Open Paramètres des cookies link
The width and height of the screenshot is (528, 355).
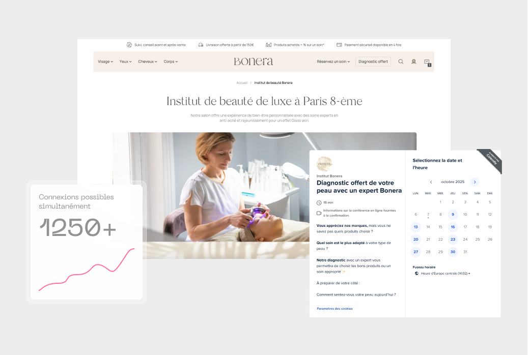[335, 309]
